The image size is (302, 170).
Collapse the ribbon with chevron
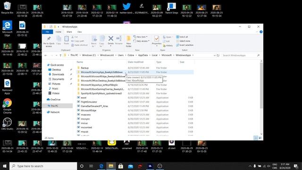tap(257, 32)
